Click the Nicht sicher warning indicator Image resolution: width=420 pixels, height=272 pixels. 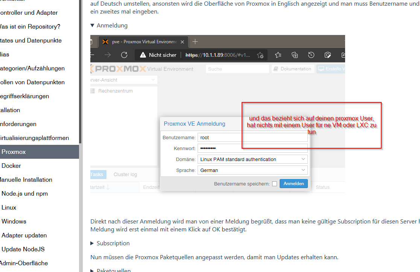click(158, 55)
